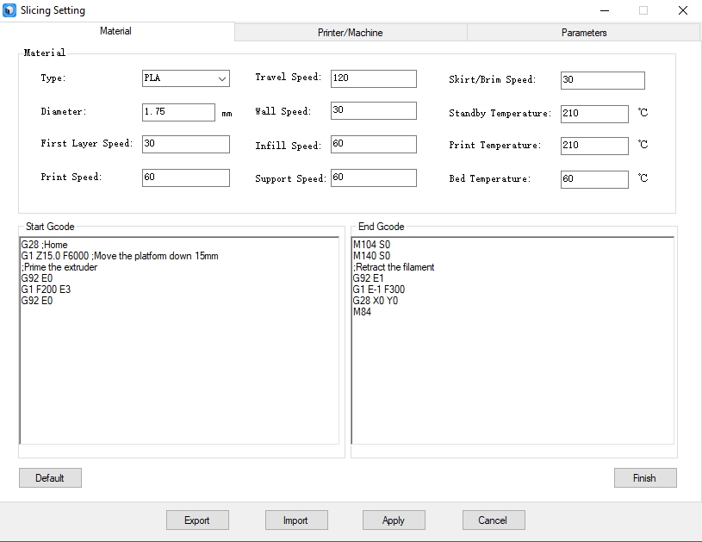Viewport: 702px width, 542px height.
Task: Click the Wall Speed input field
Action: pos(374,110)
